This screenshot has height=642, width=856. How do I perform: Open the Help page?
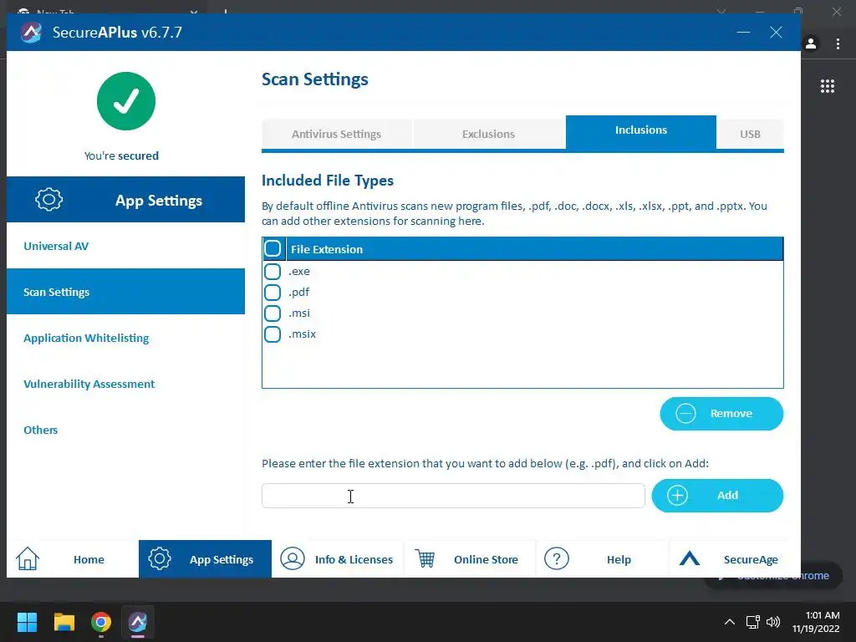point(602,559)
